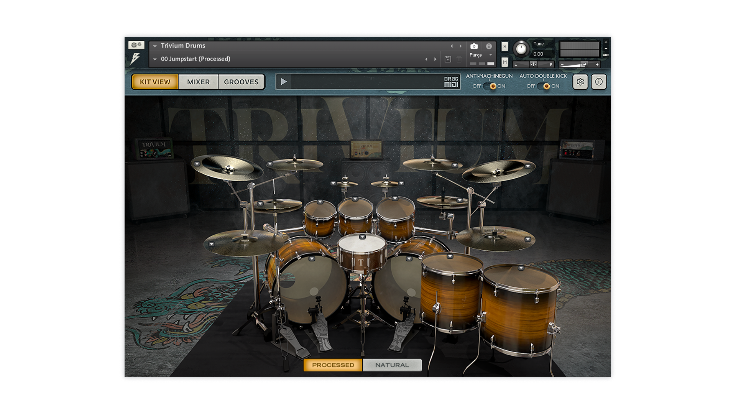736x414 pixels.
Task: Open the left rack tom dropdown arrow
Action: [x=320, y=202]
